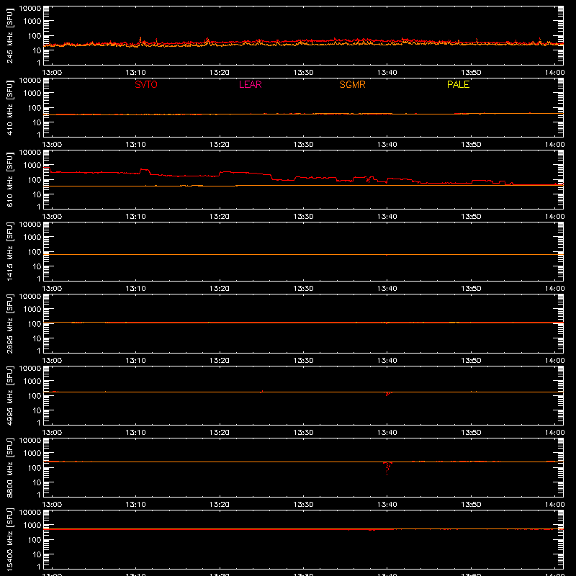
Task: Click 13:40 time label under 8800 MHz plot
Action: (387, 505)
